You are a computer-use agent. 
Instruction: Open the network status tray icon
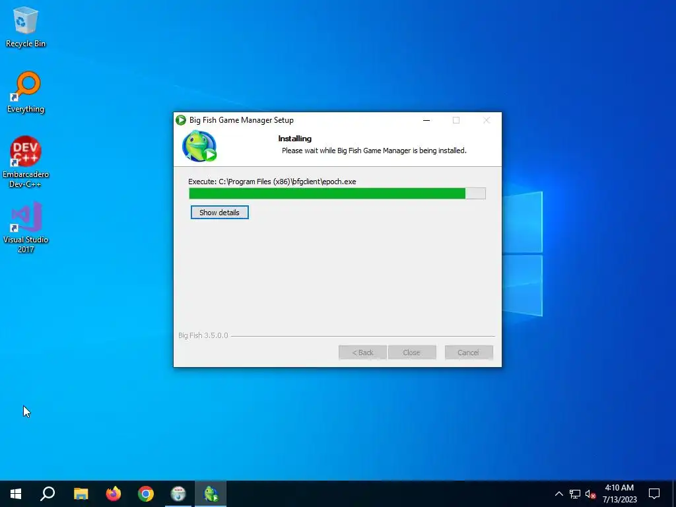[575, 494]
